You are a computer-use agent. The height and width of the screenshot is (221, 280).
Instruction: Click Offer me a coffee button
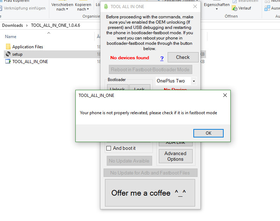(x=150, y=193)
